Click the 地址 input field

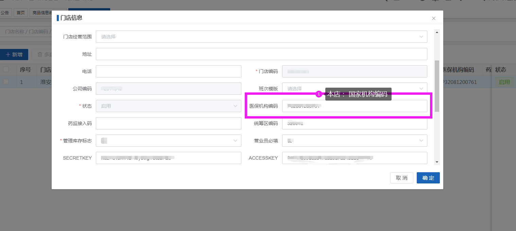pos(261,54)
